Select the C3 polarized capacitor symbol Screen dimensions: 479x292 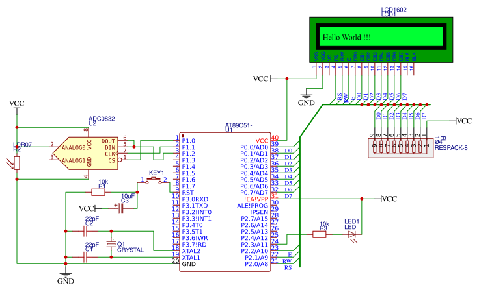click(120, 208)
